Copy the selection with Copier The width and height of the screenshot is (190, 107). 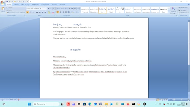[x=9, y=10]
